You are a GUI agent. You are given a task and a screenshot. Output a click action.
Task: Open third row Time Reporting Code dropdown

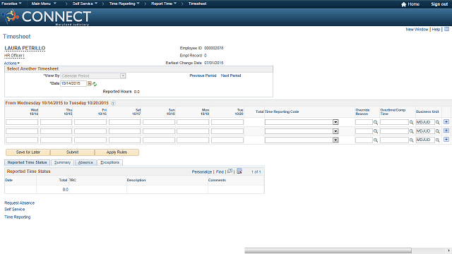click(x=335, y=140)
